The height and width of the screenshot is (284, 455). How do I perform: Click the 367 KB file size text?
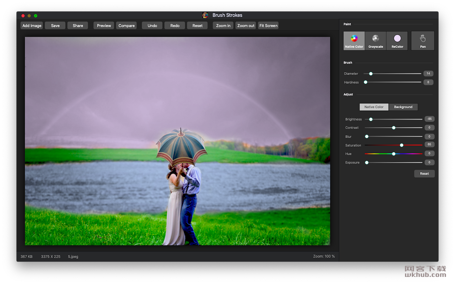pyautogui.click(x=26, y=256)
